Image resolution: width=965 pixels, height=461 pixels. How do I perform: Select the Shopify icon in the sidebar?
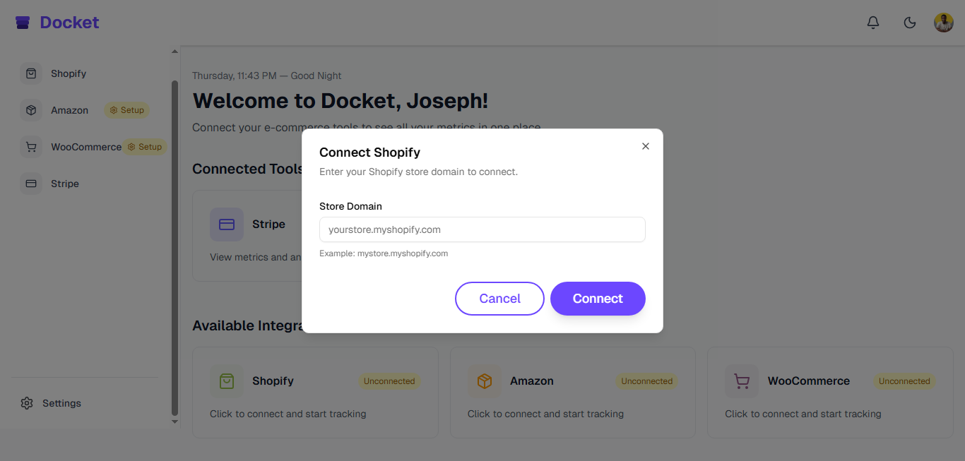[x=31, y=73]
